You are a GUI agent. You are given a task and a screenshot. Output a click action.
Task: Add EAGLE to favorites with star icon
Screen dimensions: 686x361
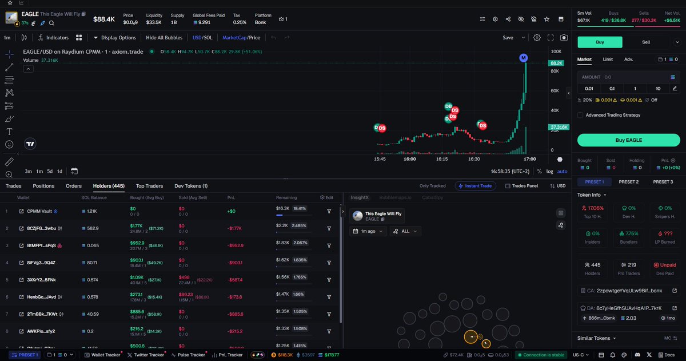[547, 19]
